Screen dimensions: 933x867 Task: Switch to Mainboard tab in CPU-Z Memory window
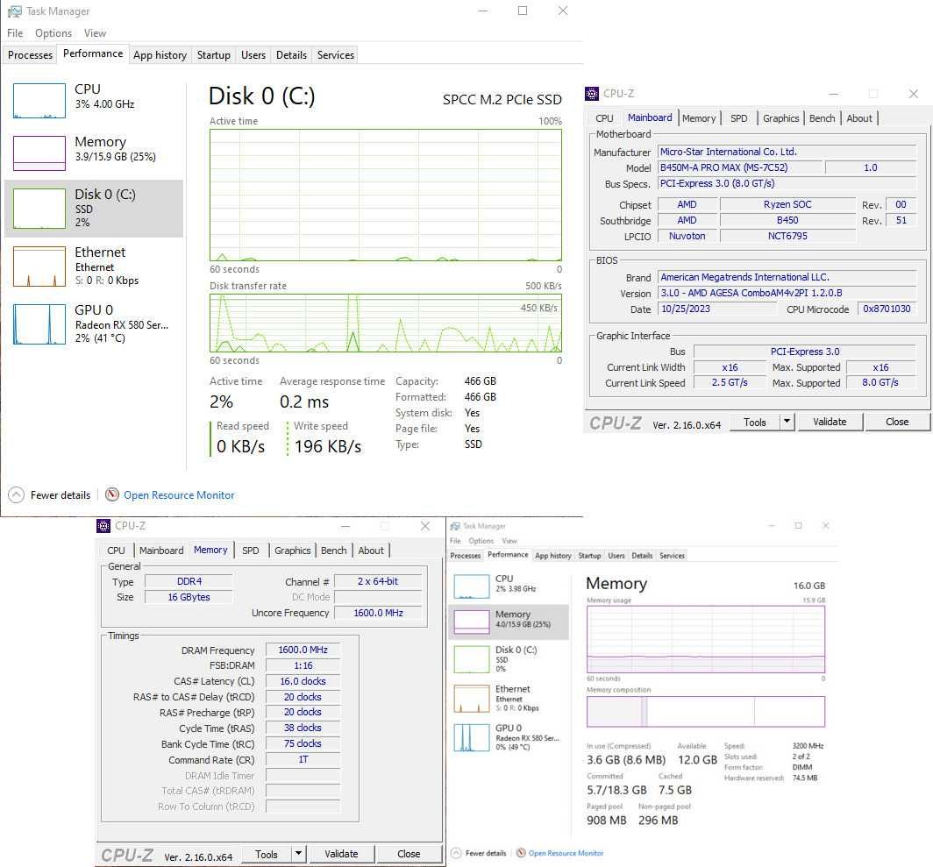[161, 551]
